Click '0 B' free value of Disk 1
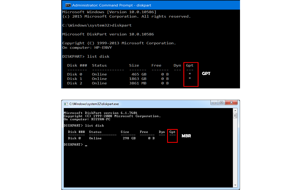This screenshot has height=190, width=301. pos(165,79)
